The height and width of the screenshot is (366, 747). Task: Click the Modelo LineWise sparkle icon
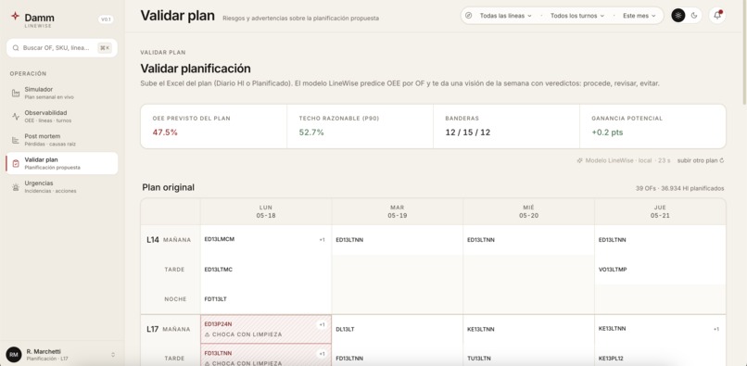click(x=580, y=160)
